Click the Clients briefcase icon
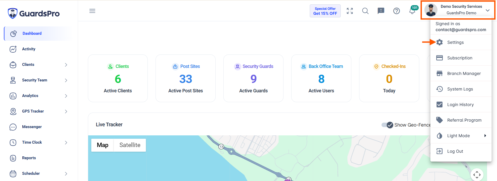This screenshot has height=181, width=497. click(13, 65)
